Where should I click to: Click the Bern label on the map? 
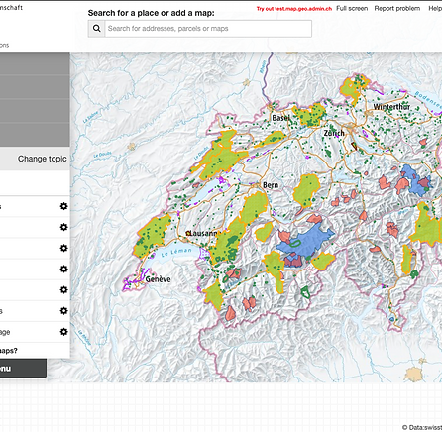pos(271,185)
